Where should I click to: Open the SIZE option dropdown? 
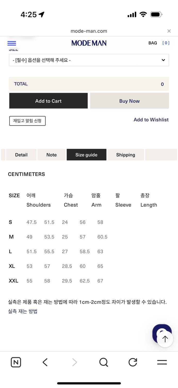tap(89, 60)
